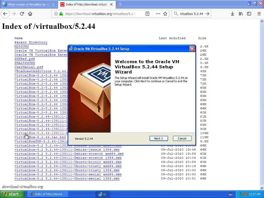Click the browser address bar URL
This screenshot has height=198, width=264.
100,14
